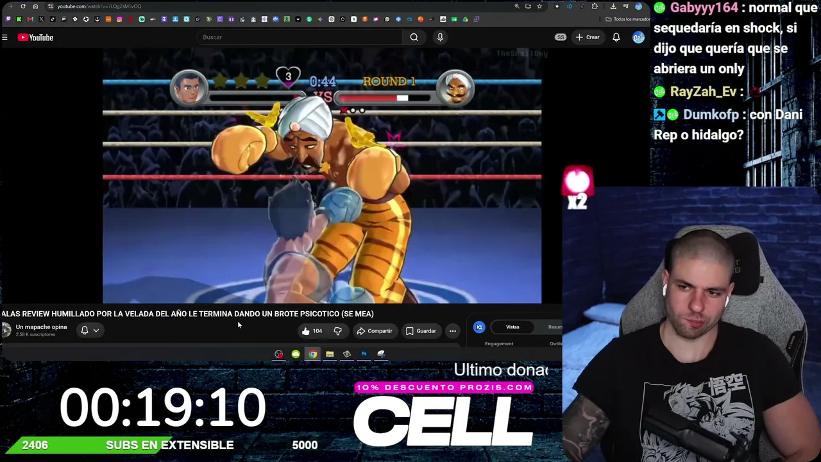Click the Chrome address bar URL
821x462 pixels.
click(x=99, y=6)
